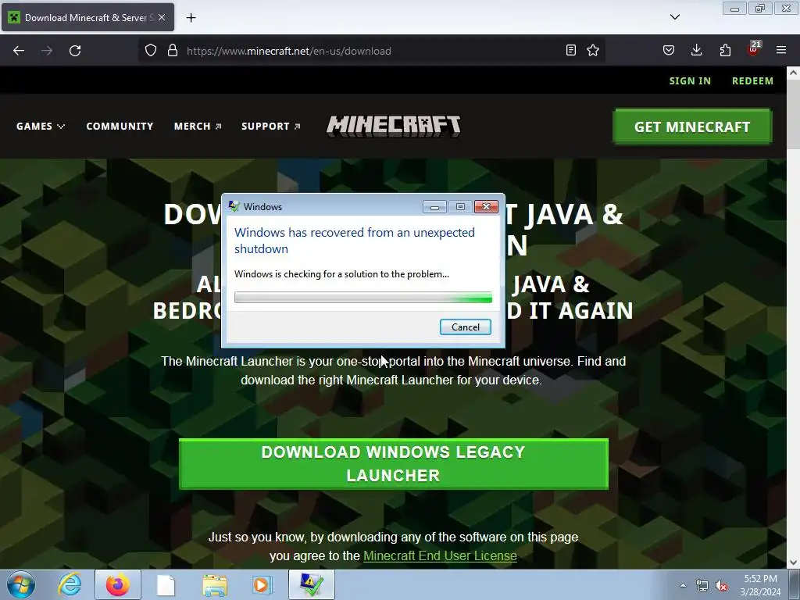This screenshot has width=800, height=600.
Task: Expand the list all tabs chevron
Action: click(x=674, y=17)
